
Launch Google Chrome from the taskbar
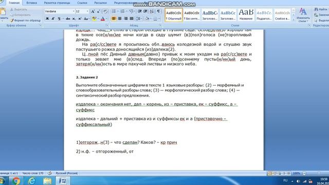pos(16,181)
